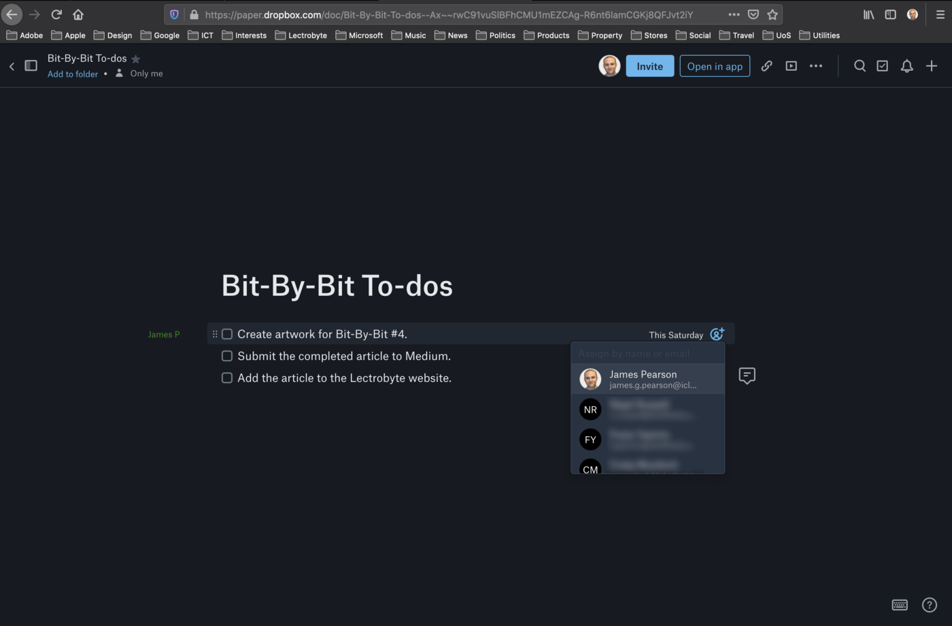The width and height of the screenshot is (952, 626).
Task: Open the tasks checklist icon in the header
Action: [x=882, y=65]
